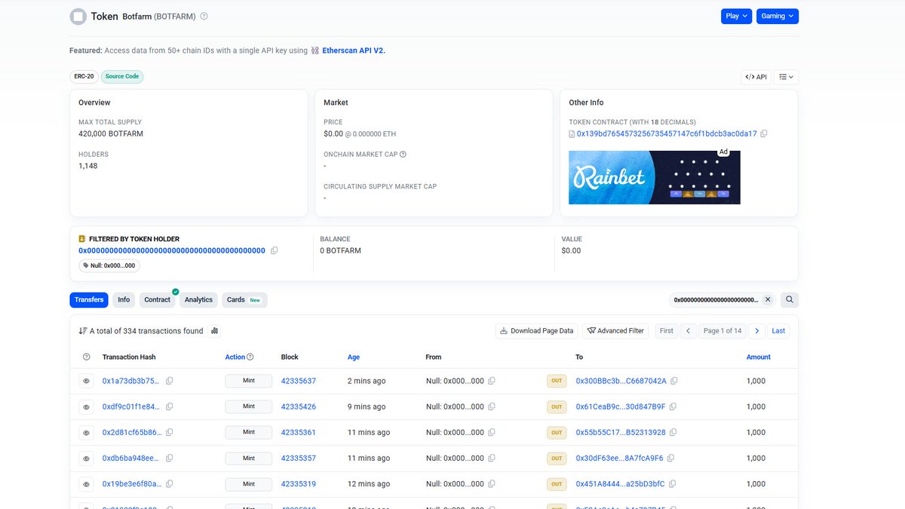Click the API button
The image size is (905, 509).
coord(756,76)
